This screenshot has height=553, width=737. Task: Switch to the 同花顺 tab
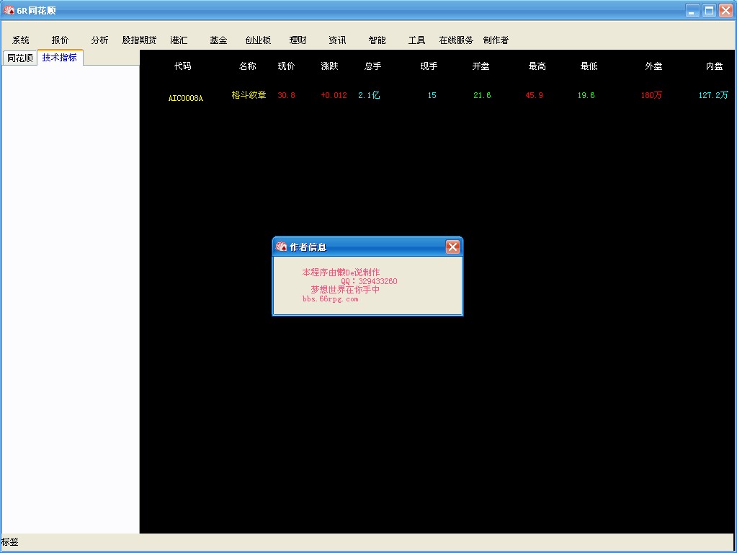(19, 58)
